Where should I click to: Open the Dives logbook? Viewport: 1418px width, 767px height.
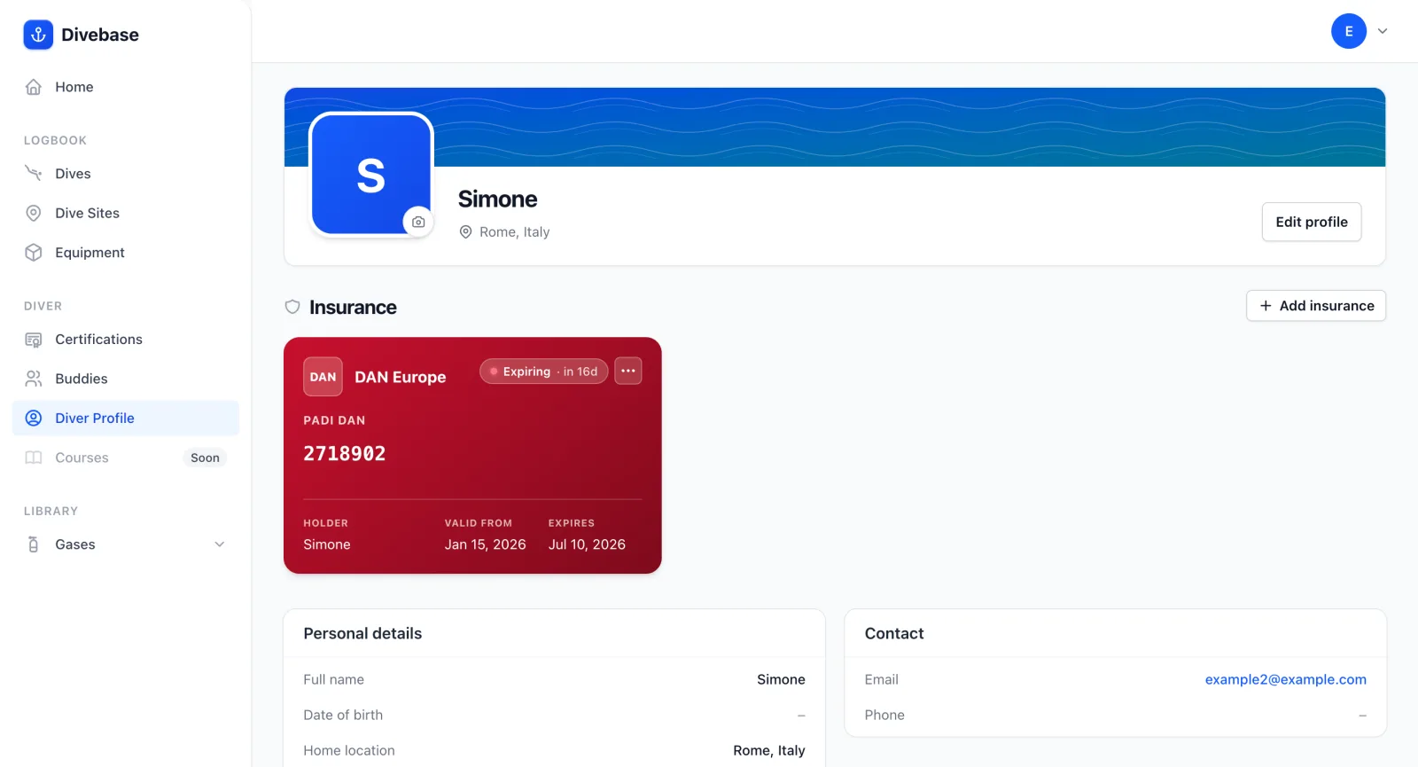126,174
